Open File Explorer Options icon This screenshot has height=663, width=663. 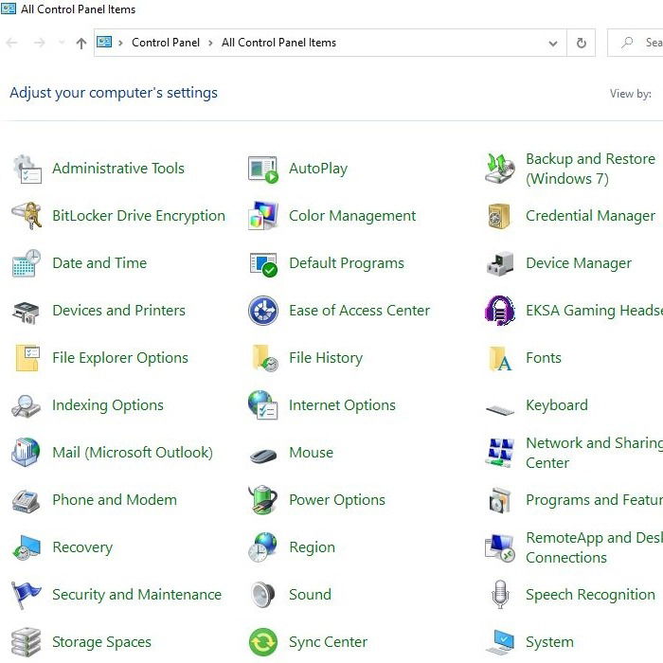pos(27,358)
